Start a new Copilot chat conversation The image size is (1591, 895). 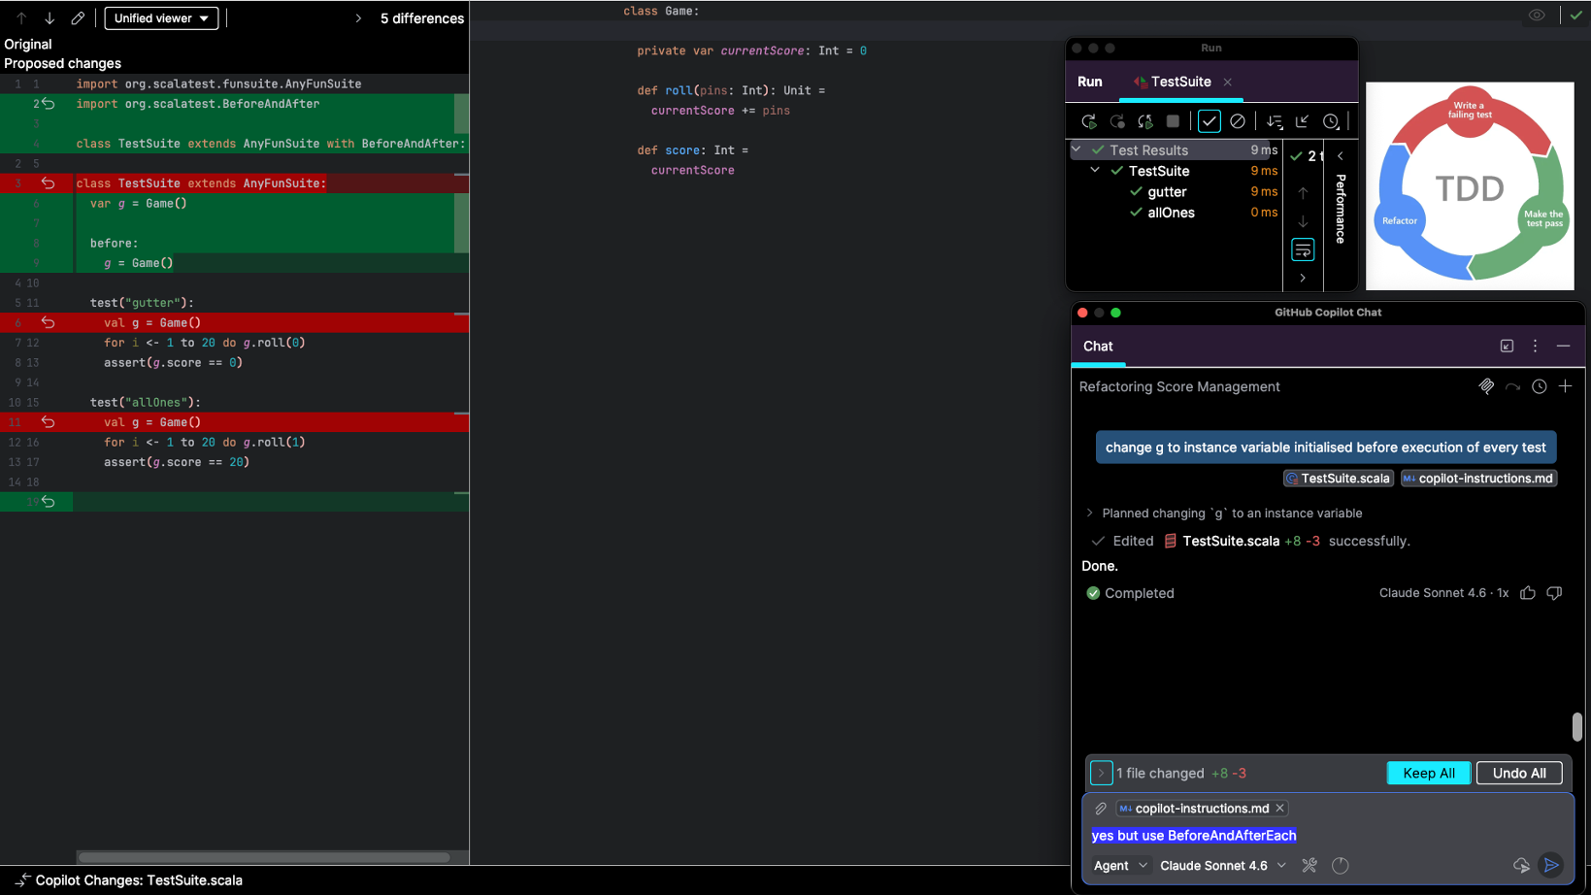(1565, 386)
